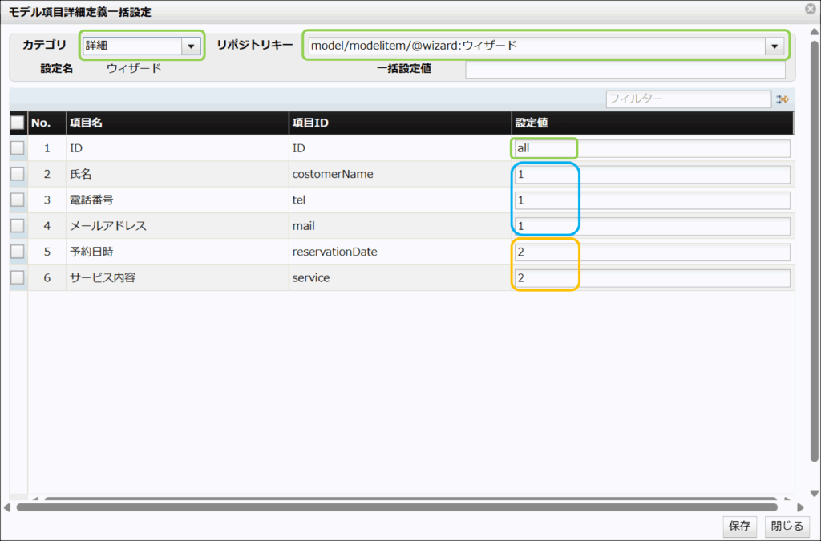Open the カテゴリ dropdown arrow
The width and height of the screenshot is (821, 541).
coord(191,46)
